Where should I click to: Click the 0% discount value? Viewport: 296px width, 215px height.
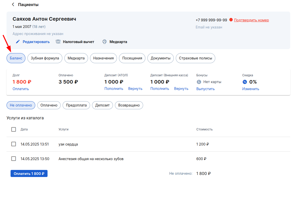click(253, 82)
